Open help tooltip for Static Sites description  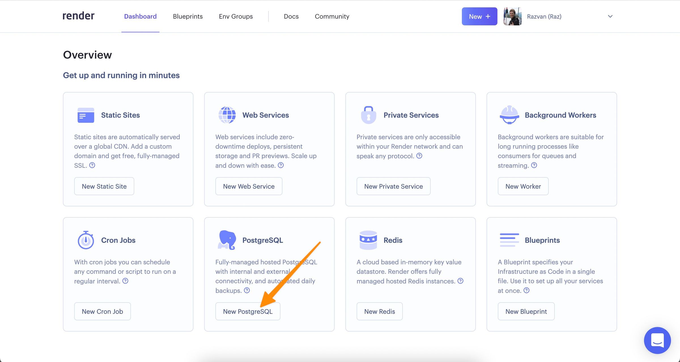(92, 165)
